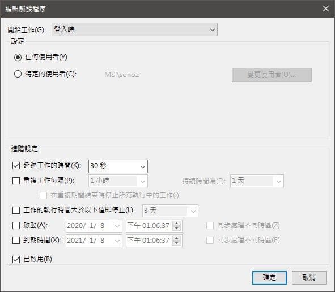Uncheck the 已啟用 checkbox
This screenshot has width=335, height=292.
click(x=16, y=259)
